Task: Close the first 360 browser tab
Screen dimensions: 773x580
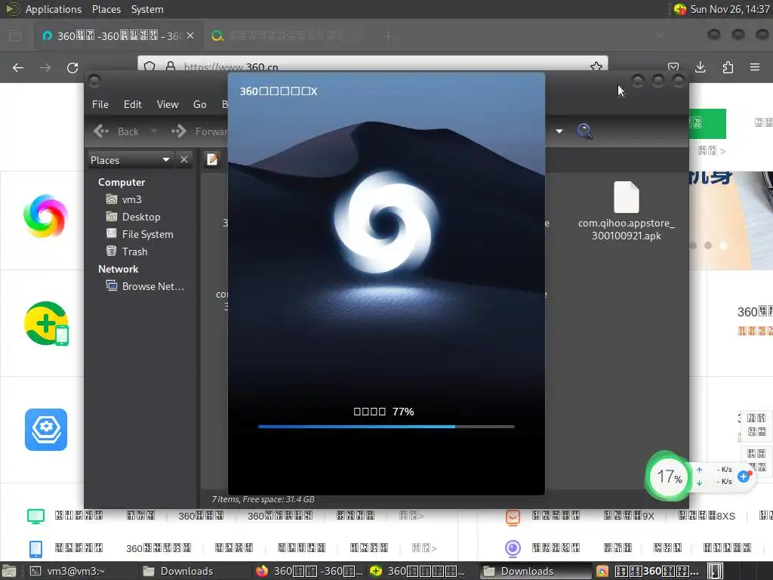Action: (x=190, y=35)
